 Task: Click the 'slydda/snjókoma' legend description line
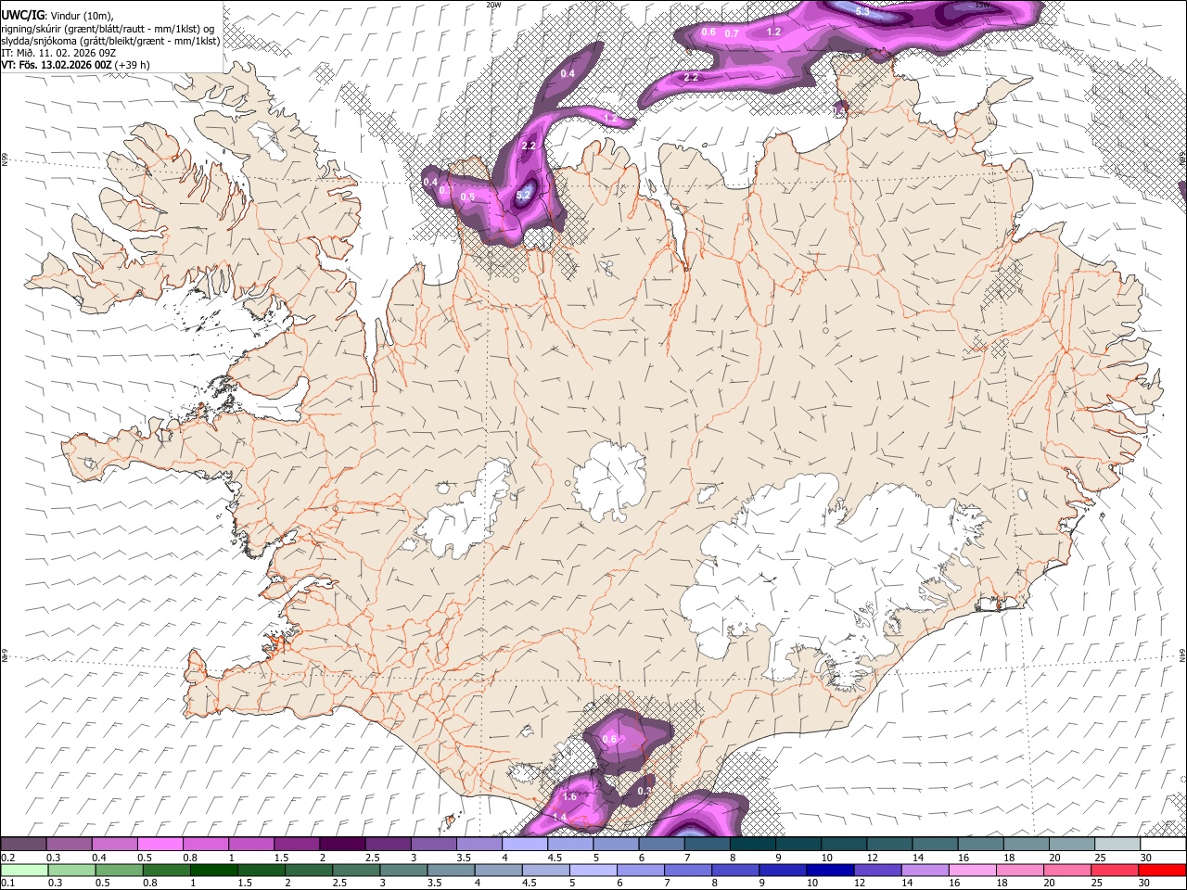[110, 41]
